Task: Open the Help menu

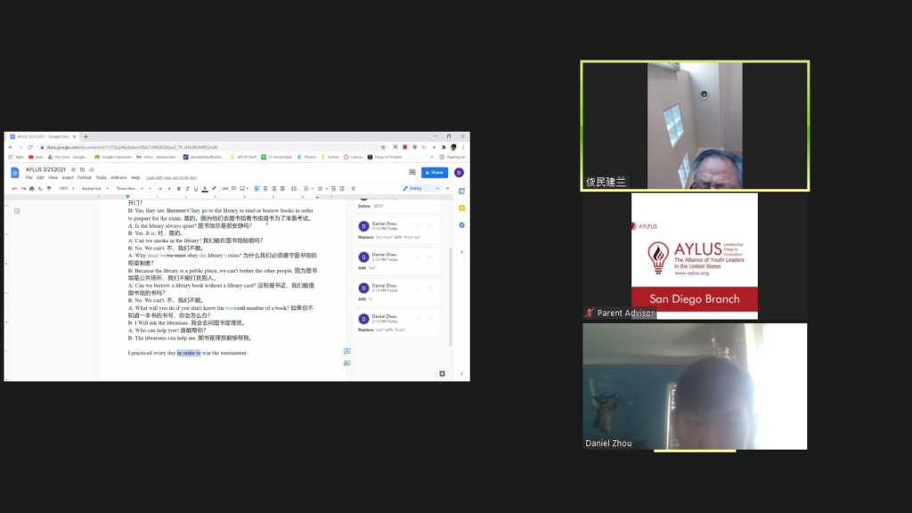Action: click(135, 177)
